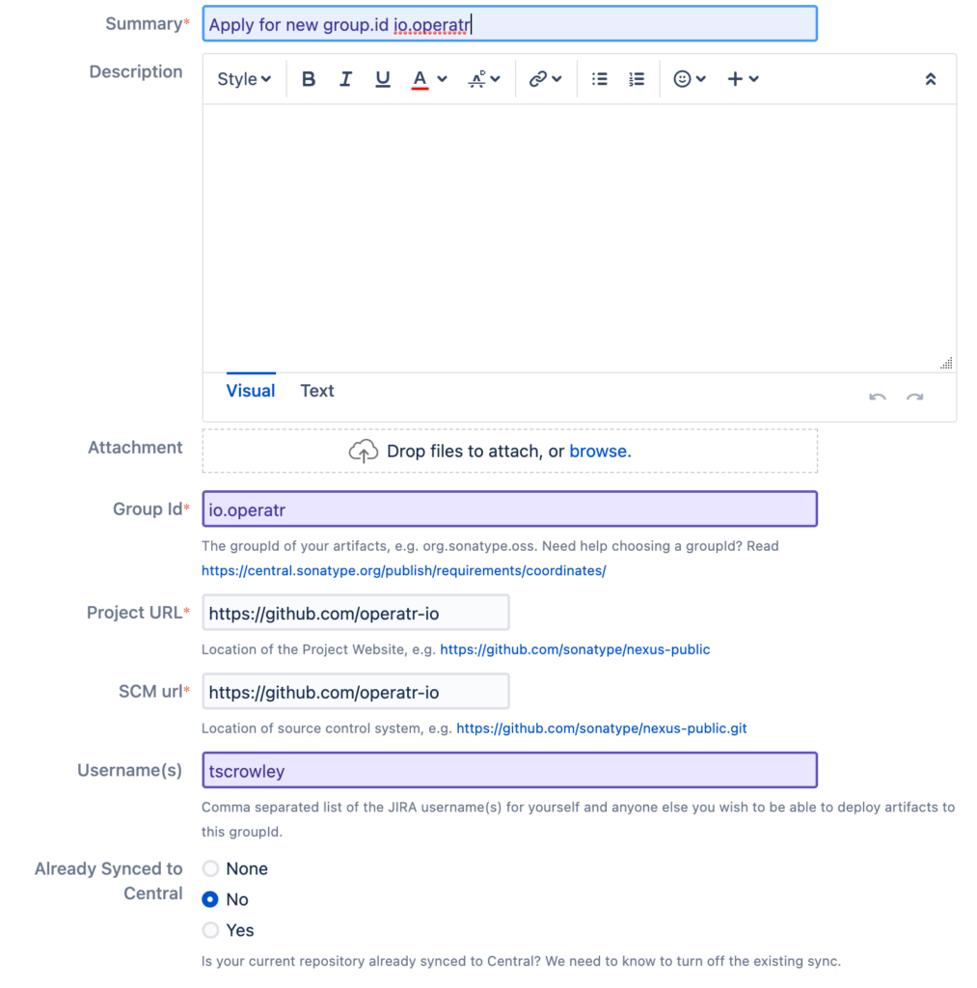Switch to the Text editing tab
The width and height of the screenshot is (977, 988).
(317, 391)
